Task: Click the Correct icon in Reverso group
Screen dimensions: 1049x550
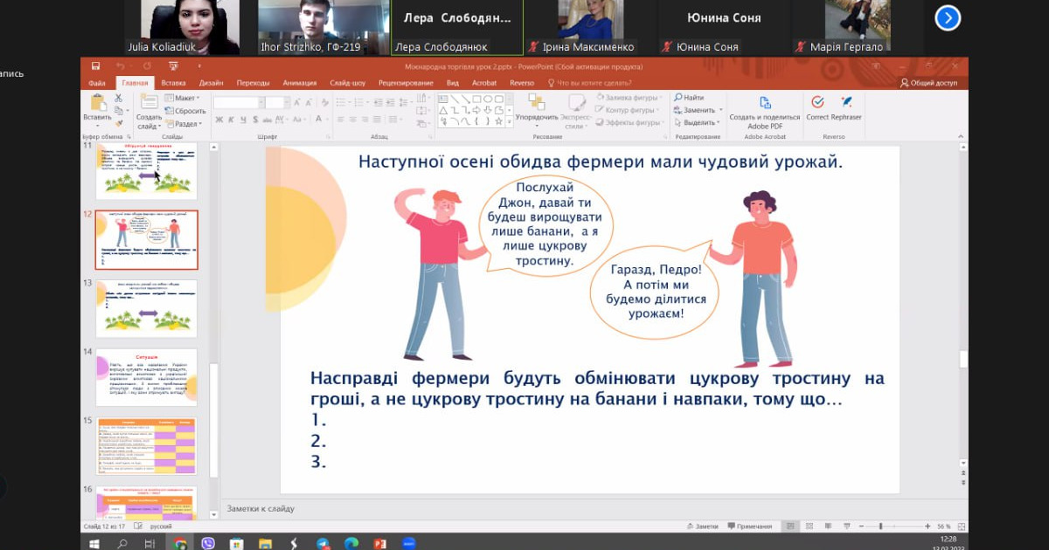Action: 817,103
